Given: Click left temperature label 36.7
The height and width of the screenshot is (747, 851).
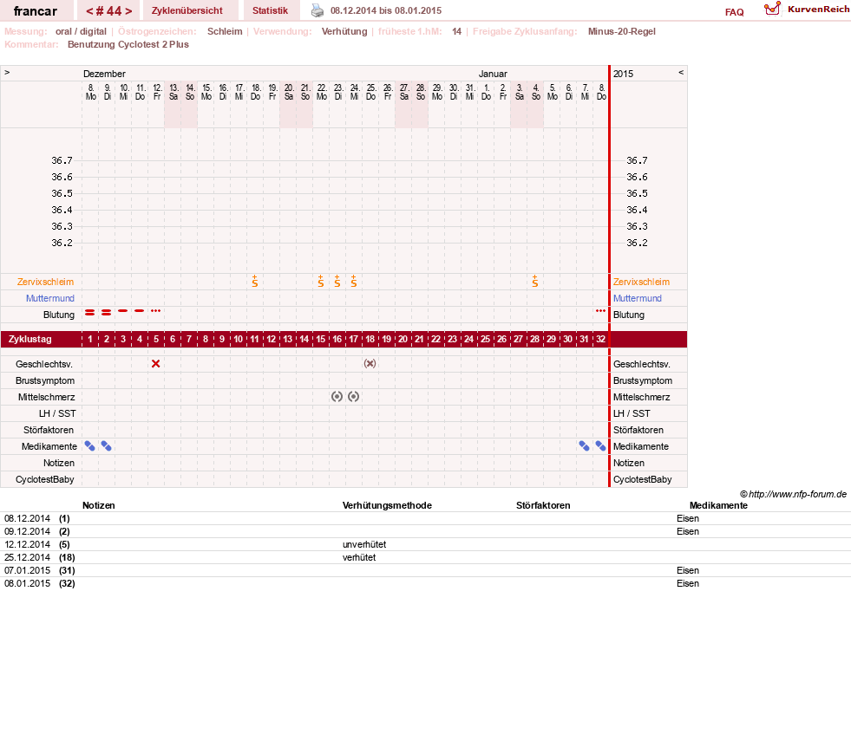Looking at the screenshot, I should 62,160.
